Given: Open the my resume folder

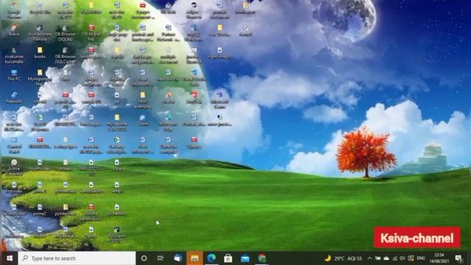Looking at the screenshot, I should point(117,122).
